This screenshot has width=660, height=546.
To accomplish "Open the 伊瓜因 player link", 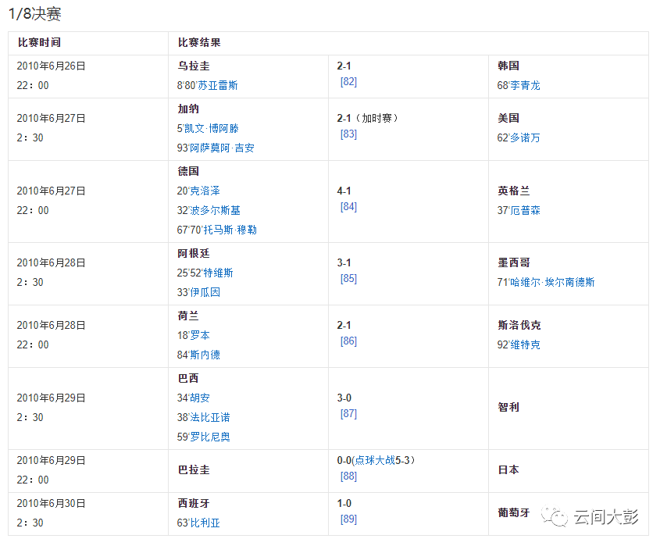I will click(205, 292).
